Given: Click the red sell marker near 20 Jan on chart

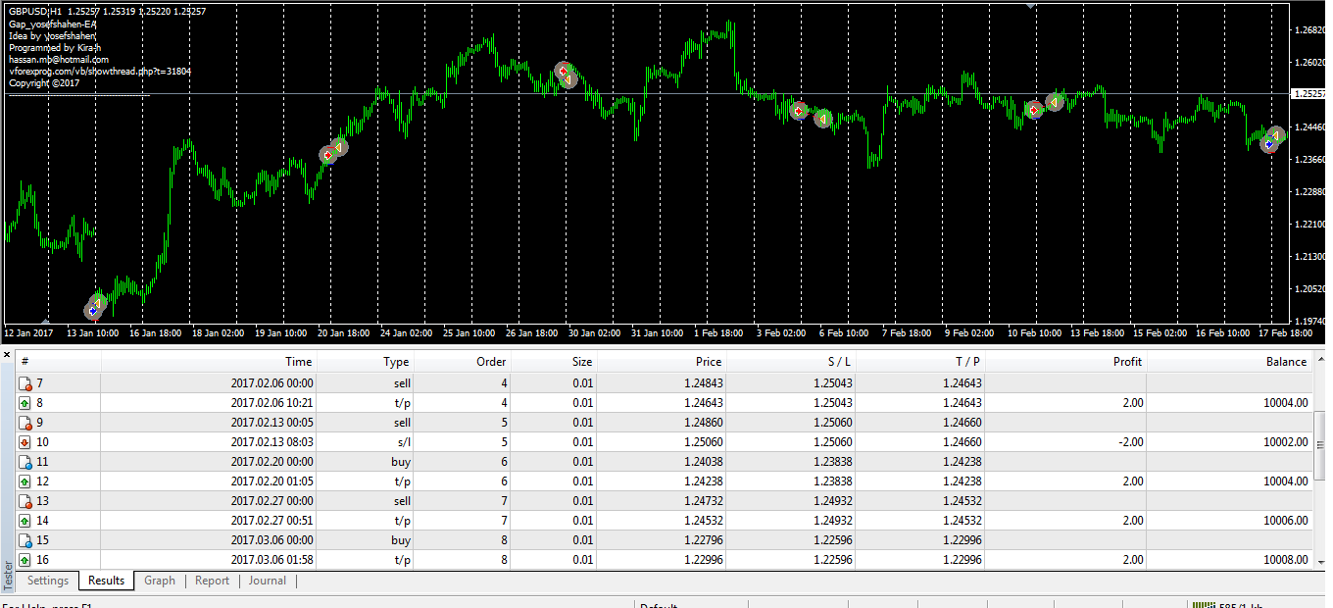Looking at the screenshot, I should [327, 155].
